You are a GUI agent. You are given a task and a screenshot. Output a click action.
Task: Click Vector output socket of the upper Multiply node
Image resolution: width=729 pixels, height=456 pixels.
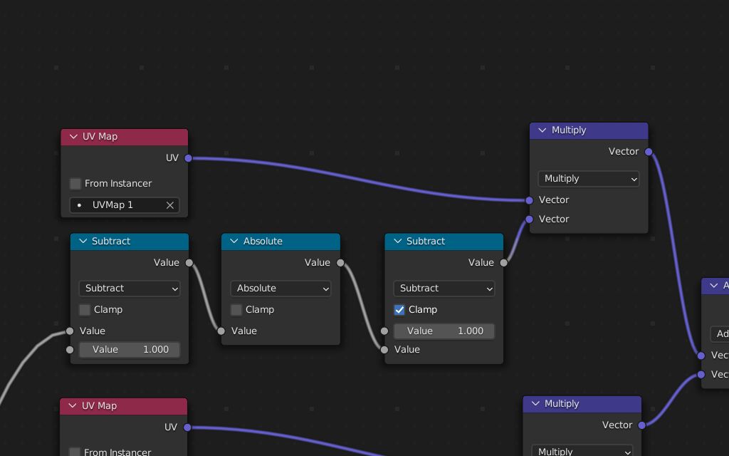pyautogui.click(x=649, y=152)
